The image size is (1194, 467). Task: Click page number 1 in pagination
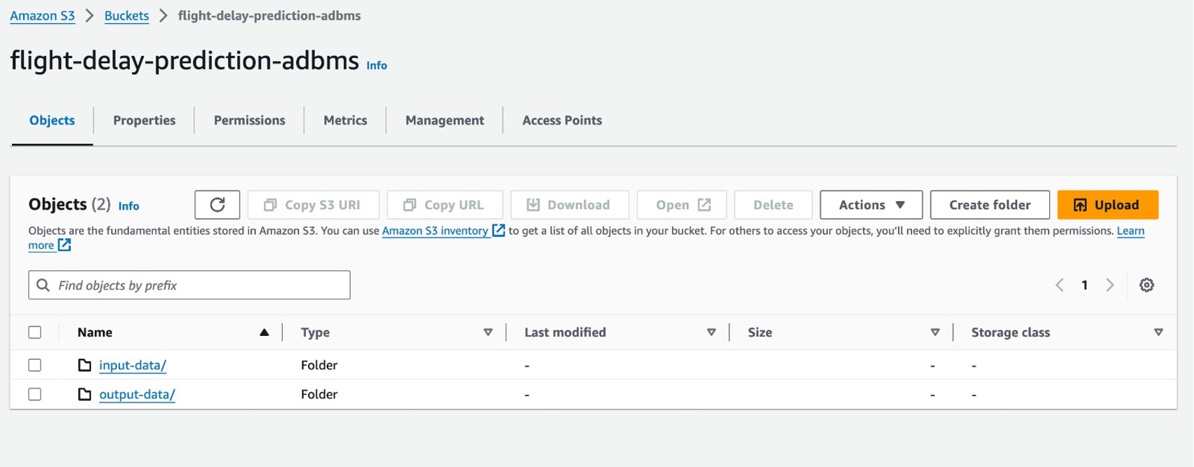click(x=1085, y=285)
